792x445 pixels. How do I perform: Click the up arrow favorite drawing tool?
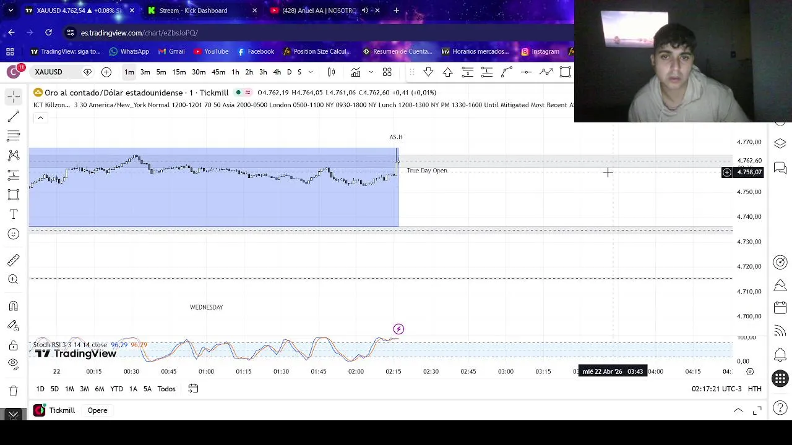(x=448, y=72)
